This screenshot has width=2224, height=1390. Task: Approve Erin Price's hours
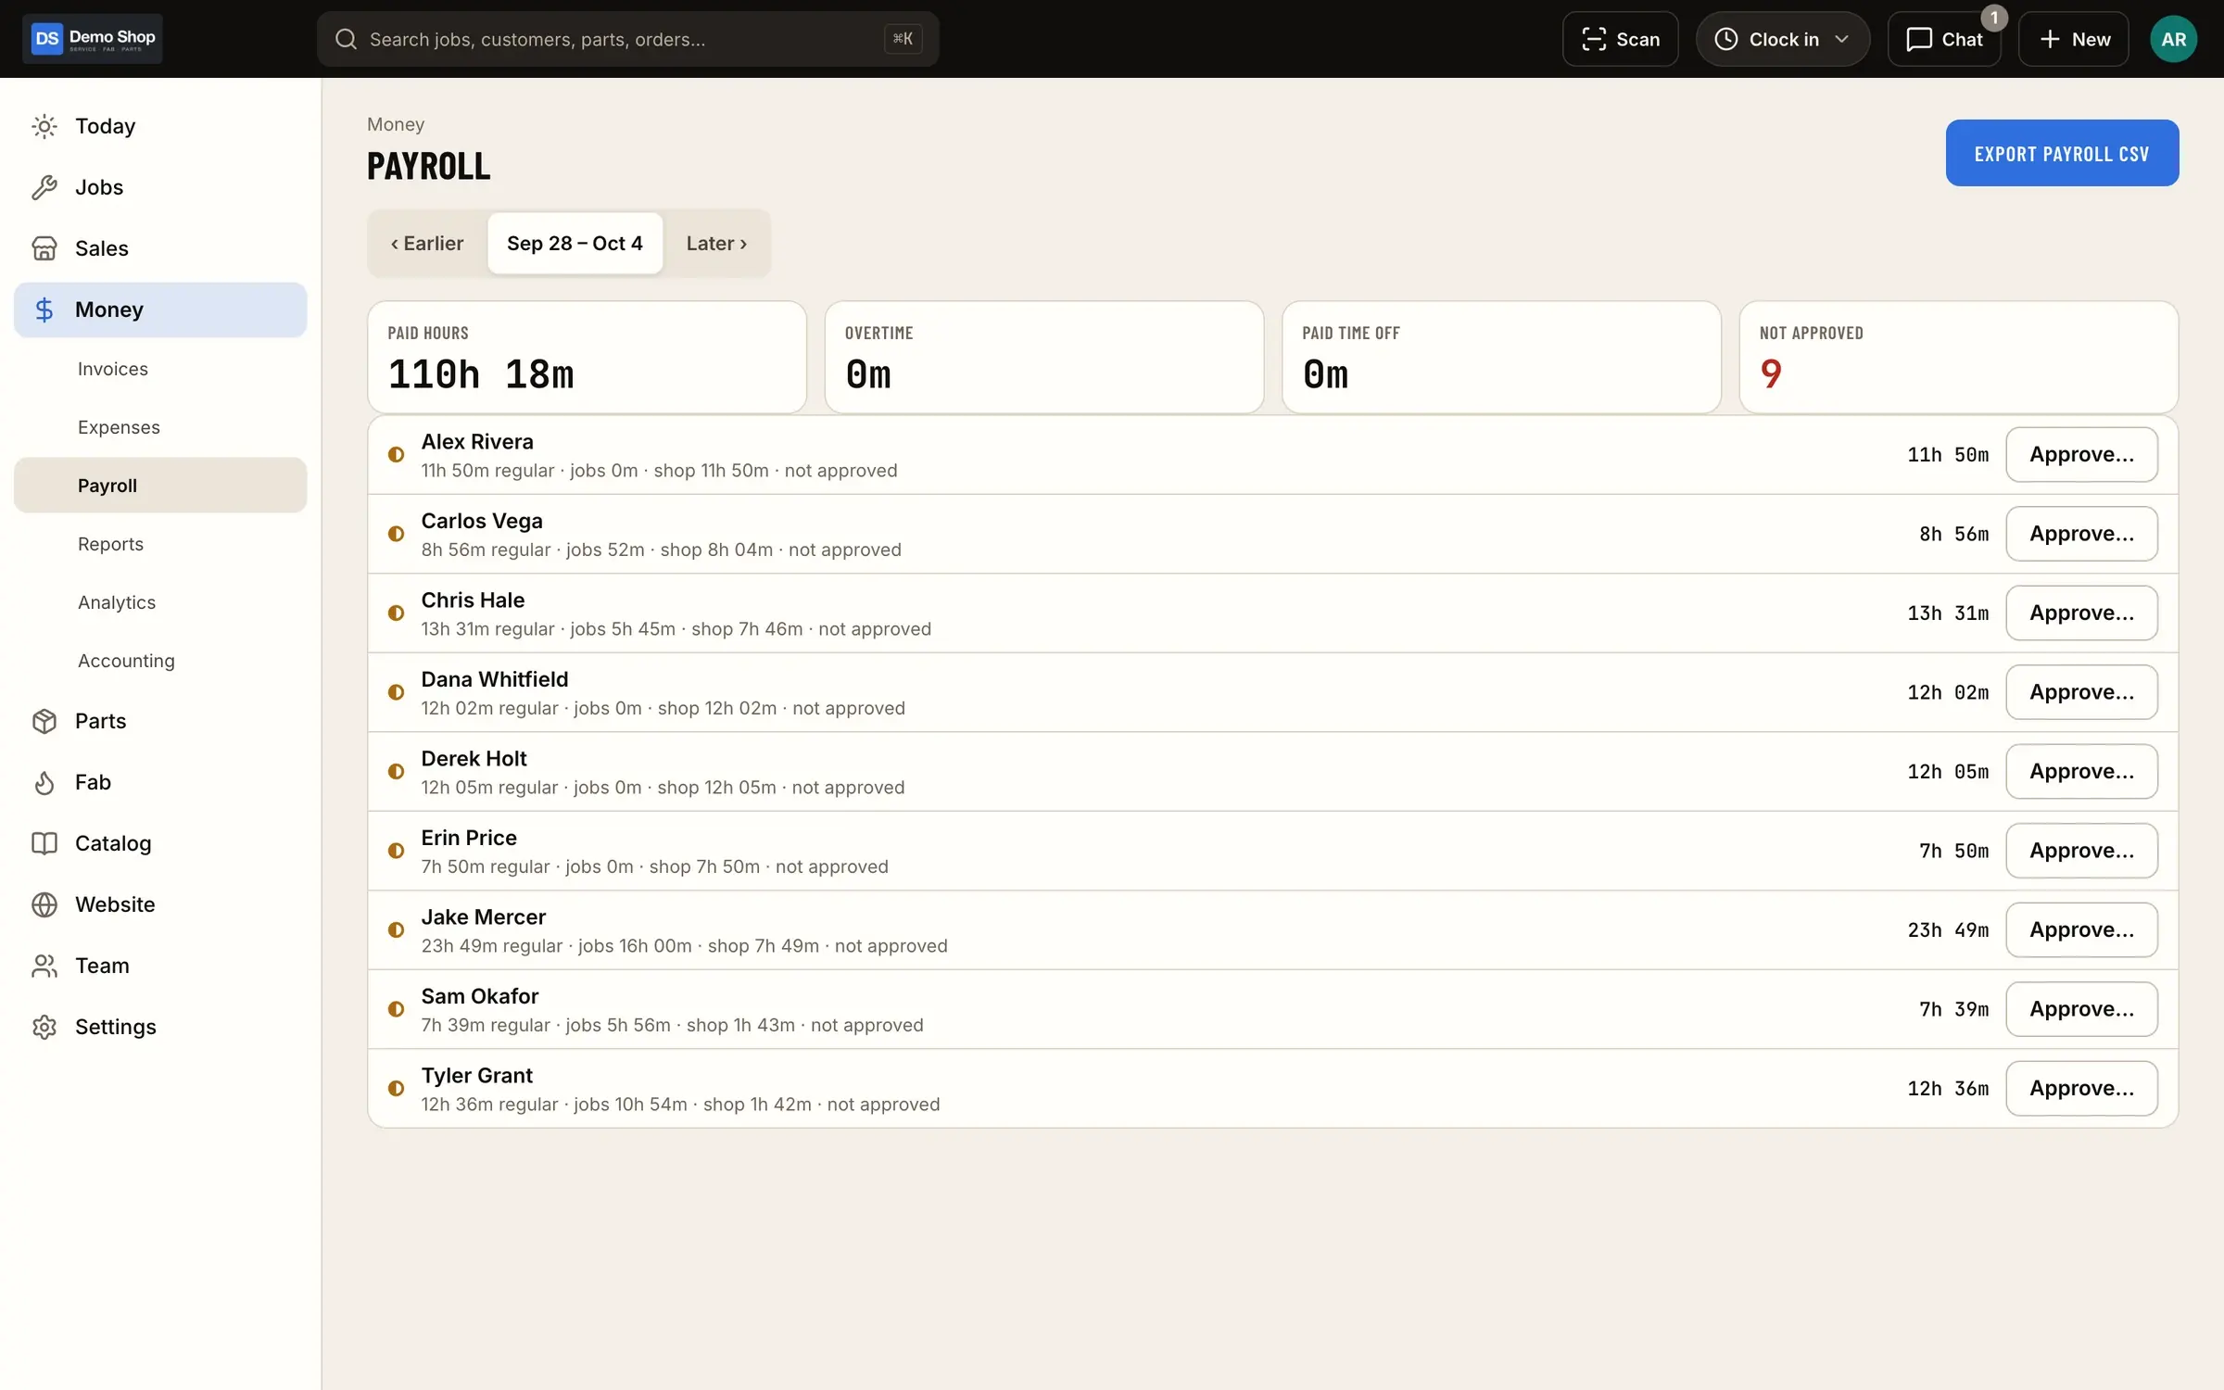pyautogui.click(x=2081, y=851)
